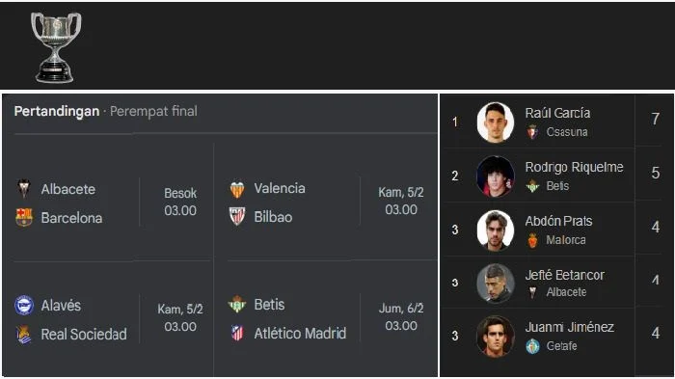
Task: Click the Atlético Madrid crest icon
Action: click(x=237, y=333)
